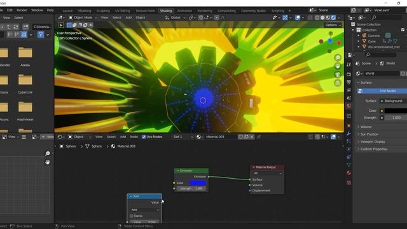Click the World datablock name field
407x229 pixels.
click(382, 74)
